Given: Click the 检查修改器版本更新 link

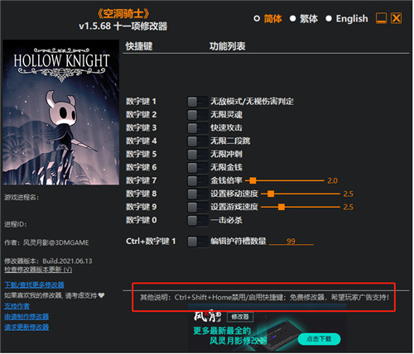Looking at the screenshot, I should pyautogui.click(x=38, y=270).
